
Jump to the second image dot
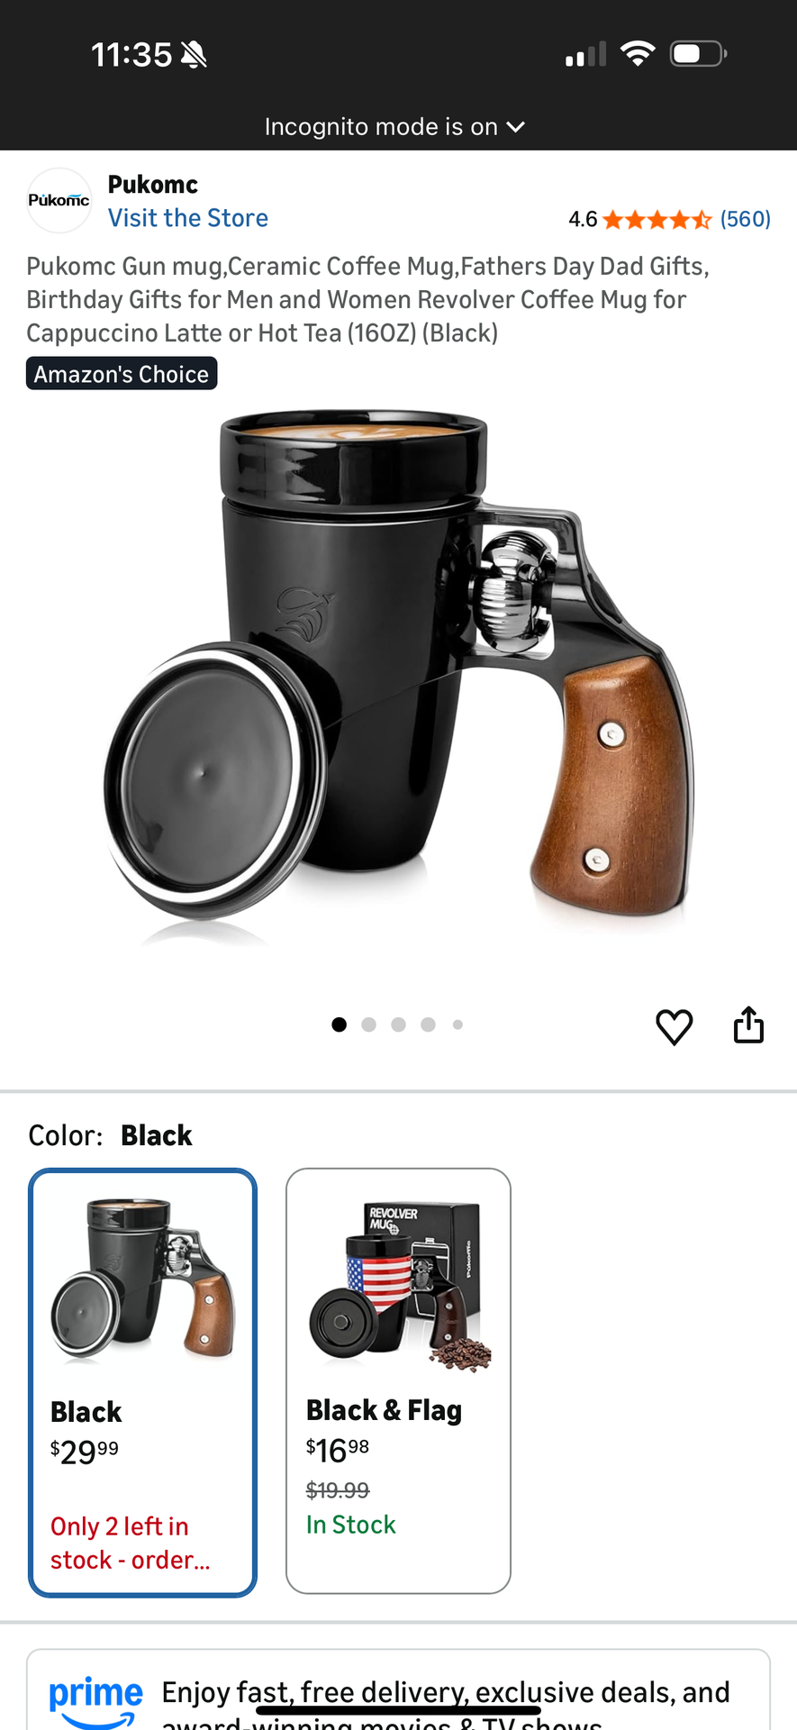[368, 1024]
